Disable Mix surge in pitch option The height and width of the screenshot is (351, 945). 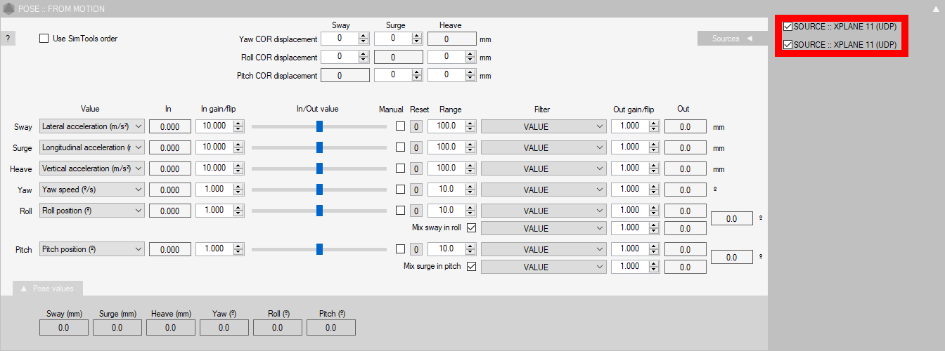point(471,266)
